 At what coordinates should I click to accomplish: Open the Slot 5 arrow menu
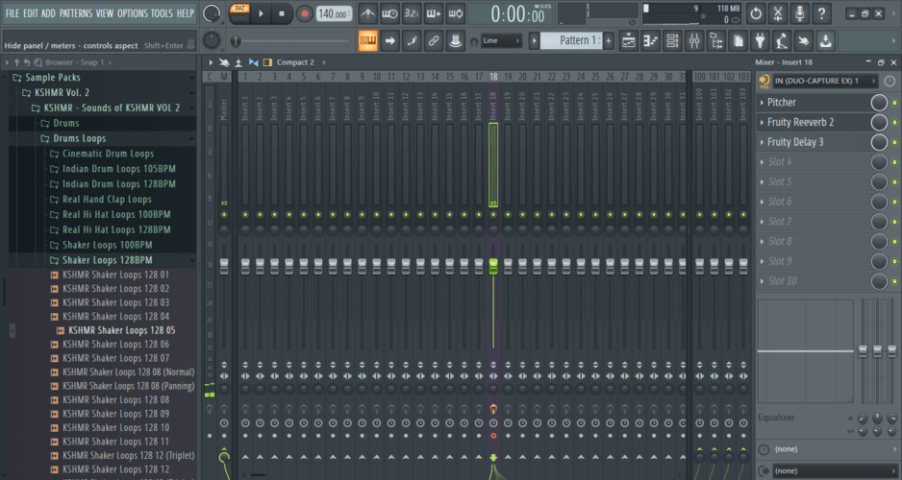763,182
